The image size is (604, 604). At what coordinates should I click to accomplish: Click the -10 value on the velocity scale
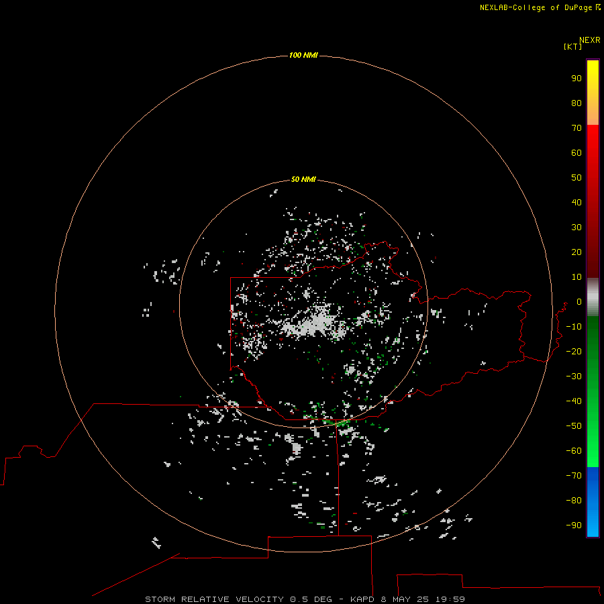574,327
